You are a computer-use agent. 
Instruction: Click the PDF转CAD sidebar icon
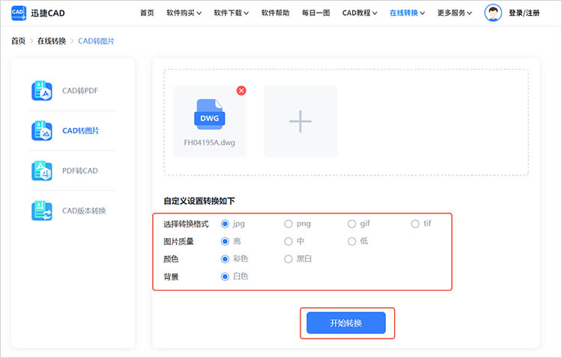coord(42,171)
